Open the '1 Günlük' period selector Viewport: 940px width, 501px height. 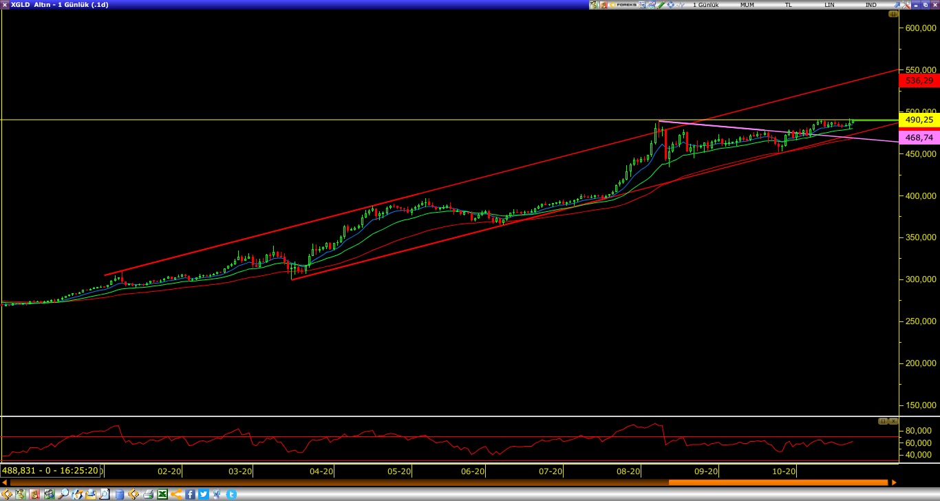coord(705,5)
